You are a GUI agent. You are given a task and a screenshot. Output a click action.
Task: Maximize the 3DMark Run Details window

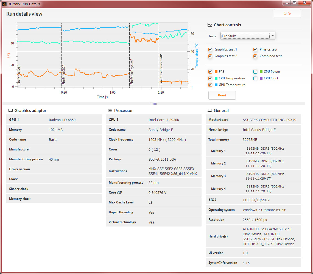[x=294, y=3]
